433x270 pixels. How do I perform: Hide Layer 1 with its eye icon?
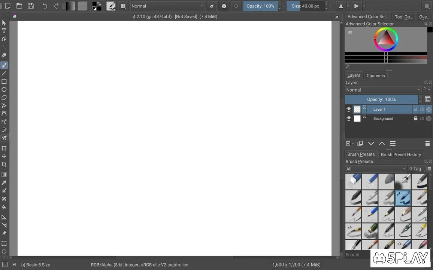349,109
